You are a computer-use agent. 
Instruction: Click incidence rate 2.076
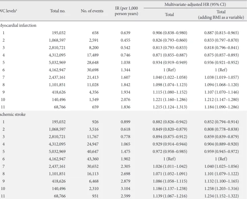[126, 99]
